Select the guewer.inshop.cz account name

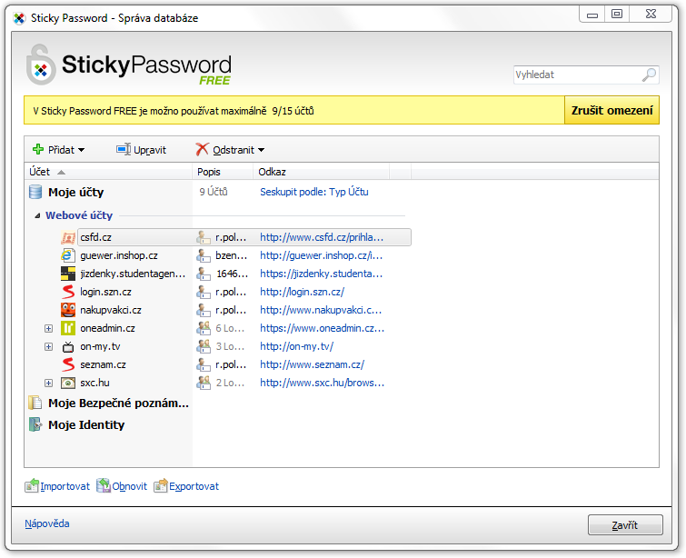pos(119,255)
